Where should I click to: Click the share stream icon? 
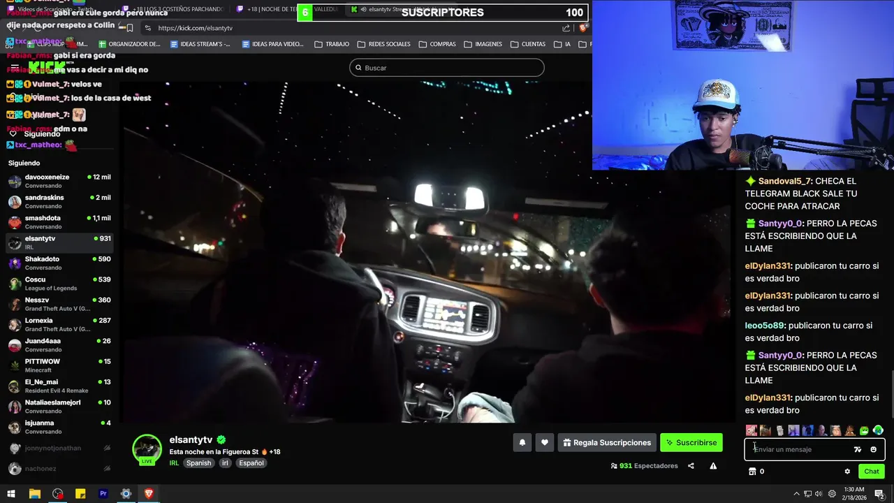[691, 466]
